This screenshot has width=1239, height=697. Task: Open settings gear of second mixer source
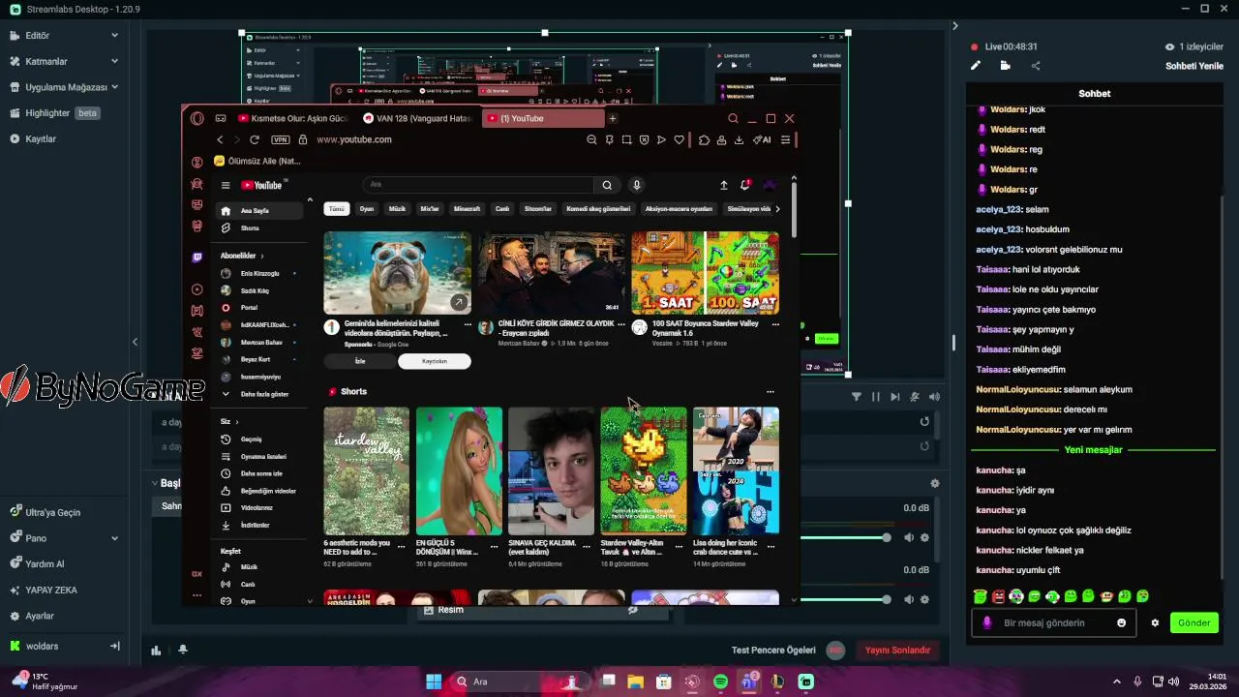(x=925, y=599)
